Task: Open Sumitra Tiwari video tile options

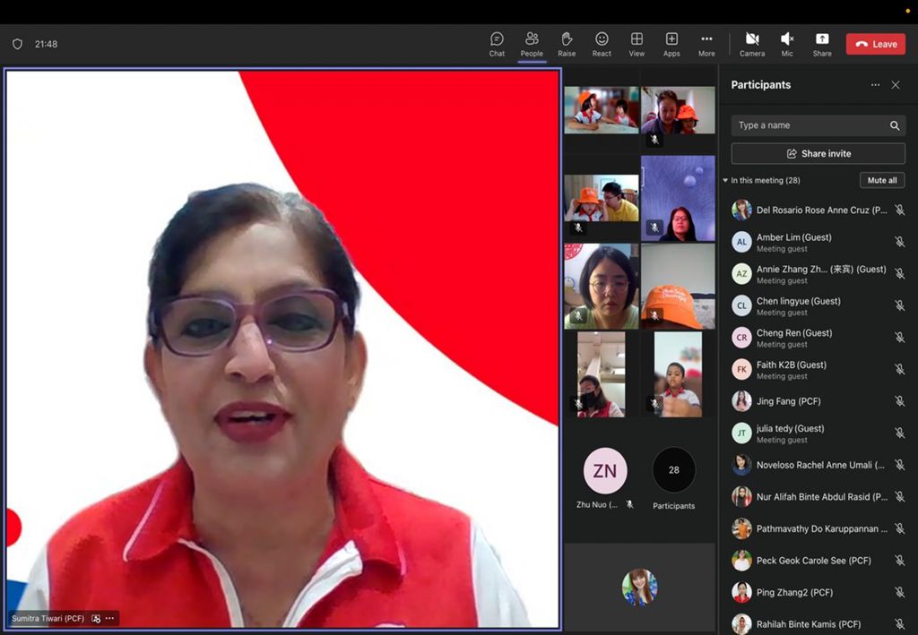Action: pyautogui.click(x=110, y=618)
